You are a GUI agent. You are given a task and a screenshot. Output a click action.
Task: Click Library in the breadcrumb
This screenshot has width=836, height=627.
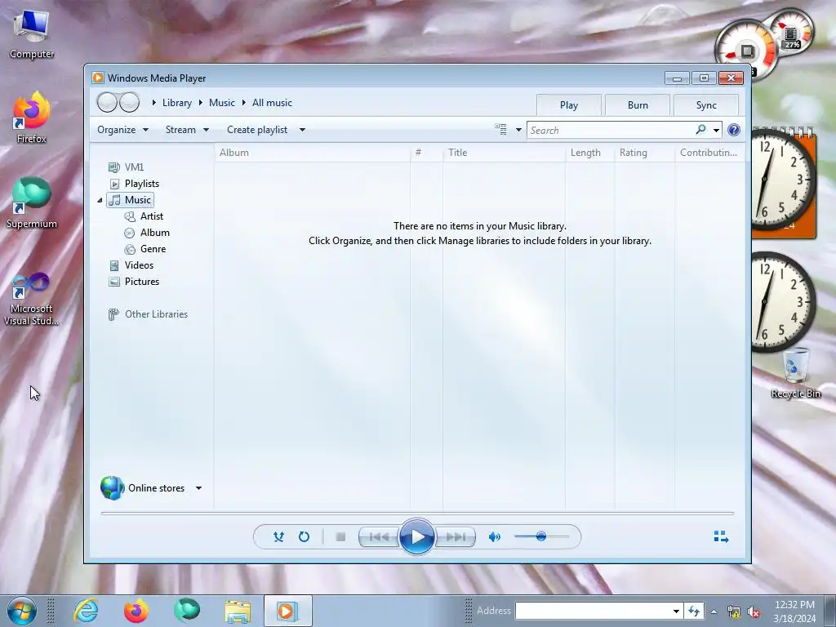click(x=177, y=103)
